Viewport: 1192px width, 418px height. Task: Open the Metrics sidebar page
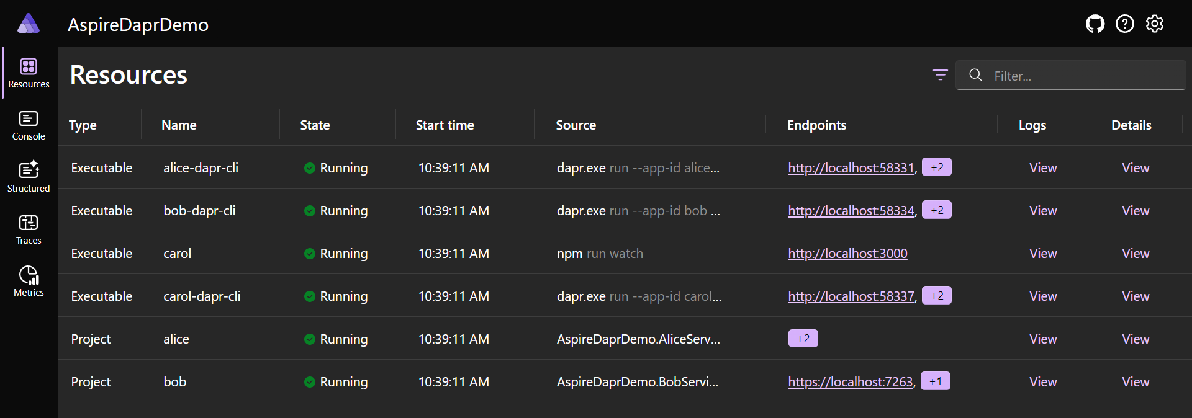[29, 282]
